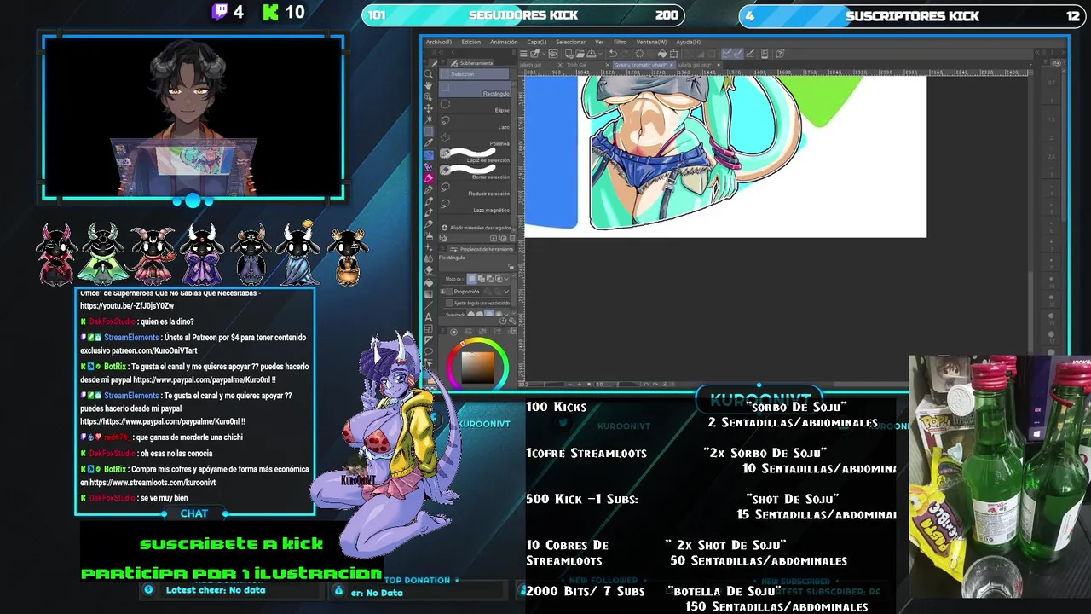Select the Eyedropper tool
Viewport: 1091px width, 614px height.
coord(428,142)
